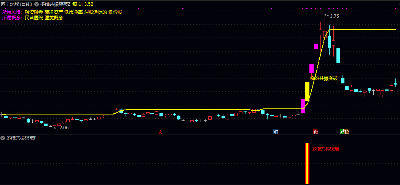
Task: Open the 深股通标的 style tag
Action: pyautogui.click(x=96, y=12)
